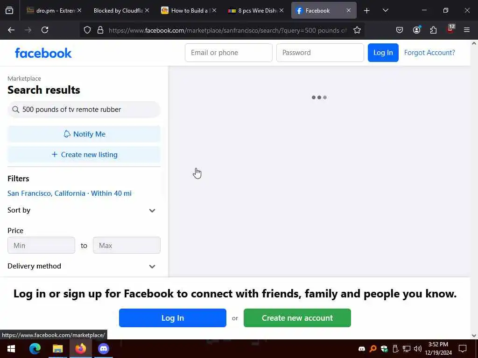Open the Extensions puzzle icon
Image resolution: width=478 pixels, height=358 pixels.
click(433, 30)
